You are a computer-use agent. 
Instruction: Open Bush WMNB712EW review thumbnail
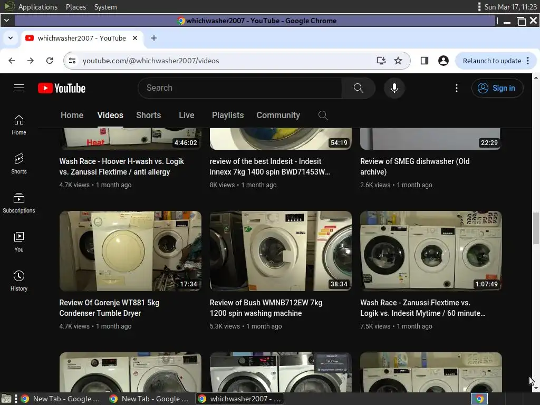click(x=281, y=251)
